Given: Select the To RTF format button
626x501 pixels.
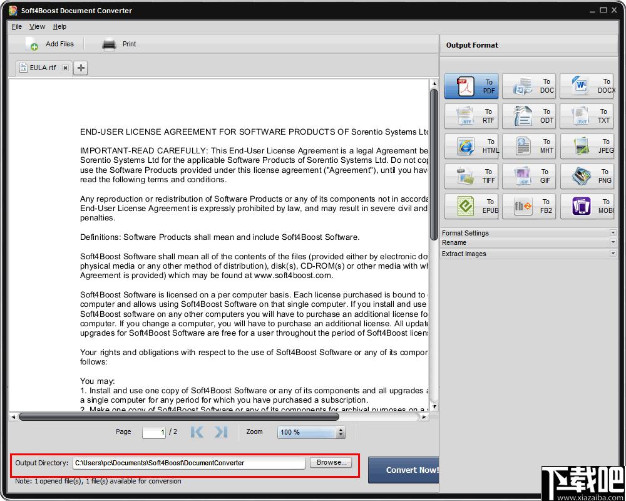Looking at the screenshot, I should 471,116.
